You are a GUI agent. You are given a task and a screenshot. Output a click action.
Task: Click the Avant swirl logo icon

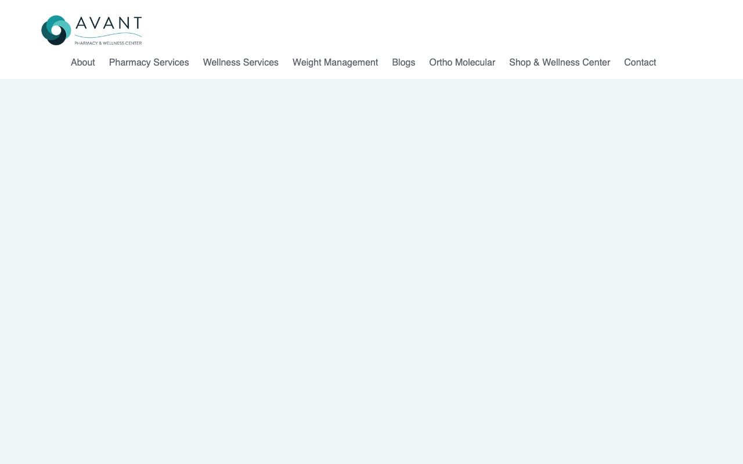click(56, 30)
